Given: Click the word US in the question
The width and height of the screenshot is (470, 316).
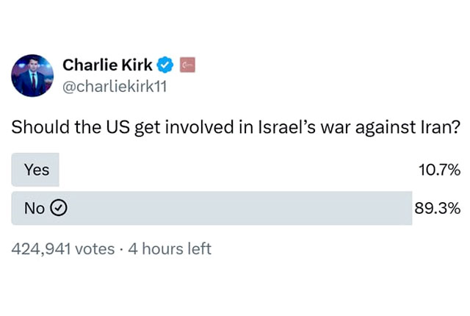Looking at the screenshot, I should click(117, 127).
